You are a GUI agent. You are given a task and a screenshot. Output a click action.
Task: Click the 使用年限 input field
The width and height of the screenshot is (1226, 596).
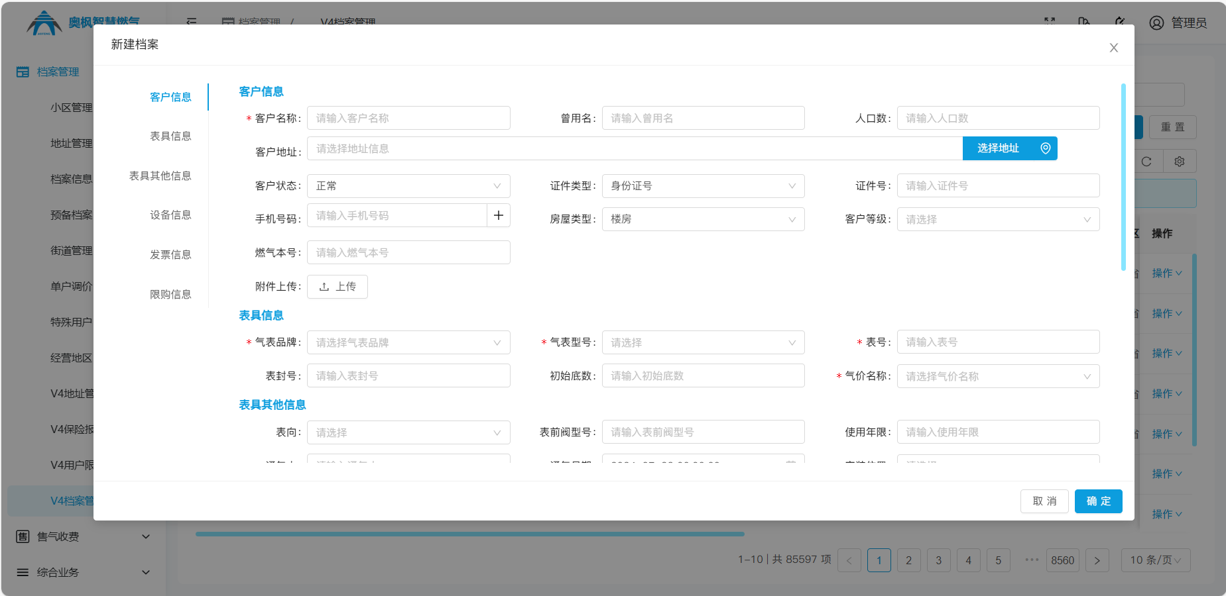(999, 432)
